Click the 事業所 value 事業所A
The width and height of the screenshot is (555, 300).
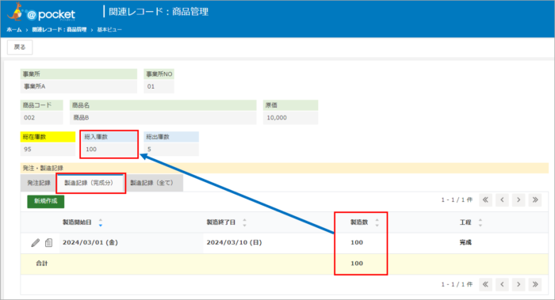(x=78, y=86)
